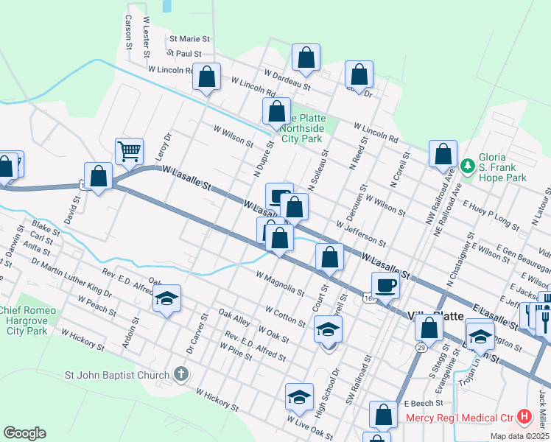Click the Ville Platte city label

[x=435, y=315]
